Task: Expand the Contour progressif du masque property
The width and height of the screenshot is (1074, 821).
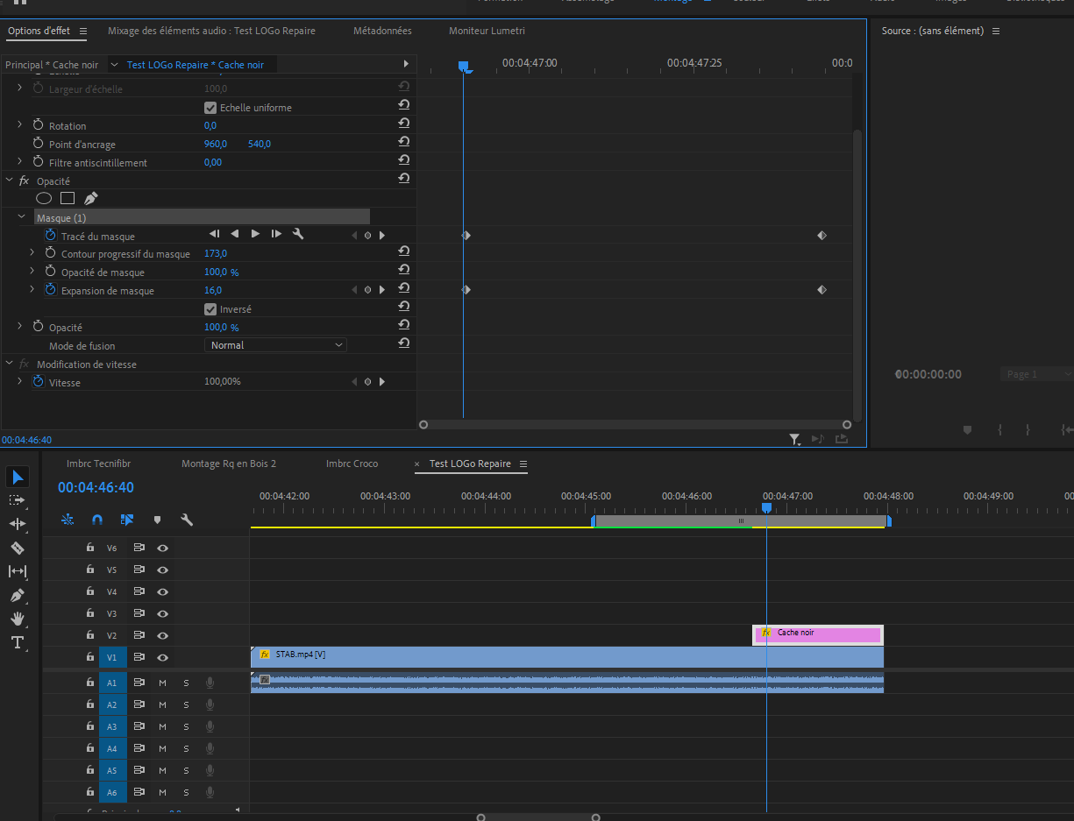Action: pyautogui.click(x=32, y=253)
